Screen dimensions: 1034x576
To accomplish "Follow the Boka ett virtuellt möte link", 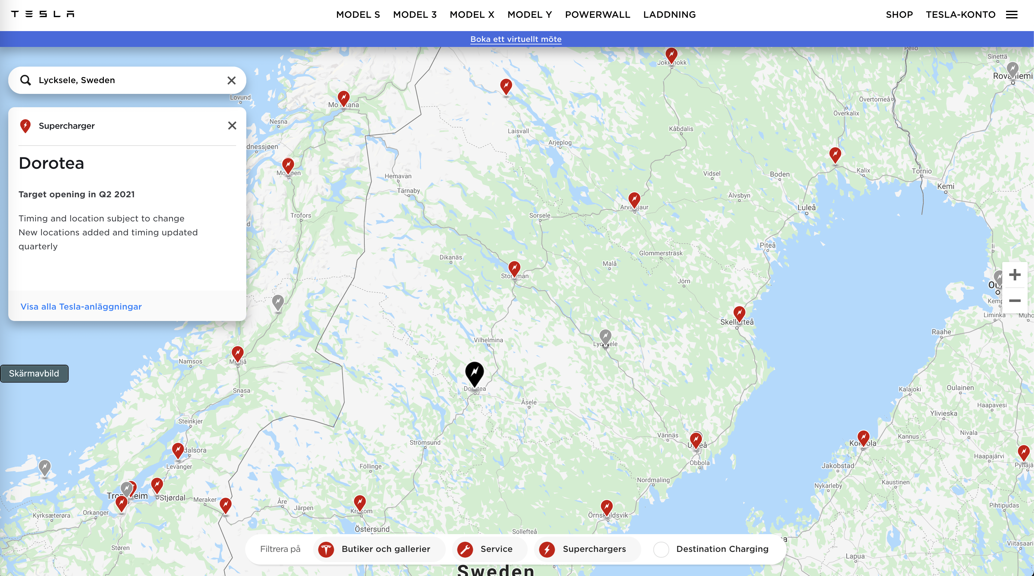I will click(x=516, y=39).
